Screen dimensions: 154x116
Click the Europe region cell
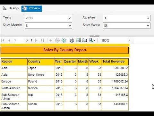(x=14, y=82)
